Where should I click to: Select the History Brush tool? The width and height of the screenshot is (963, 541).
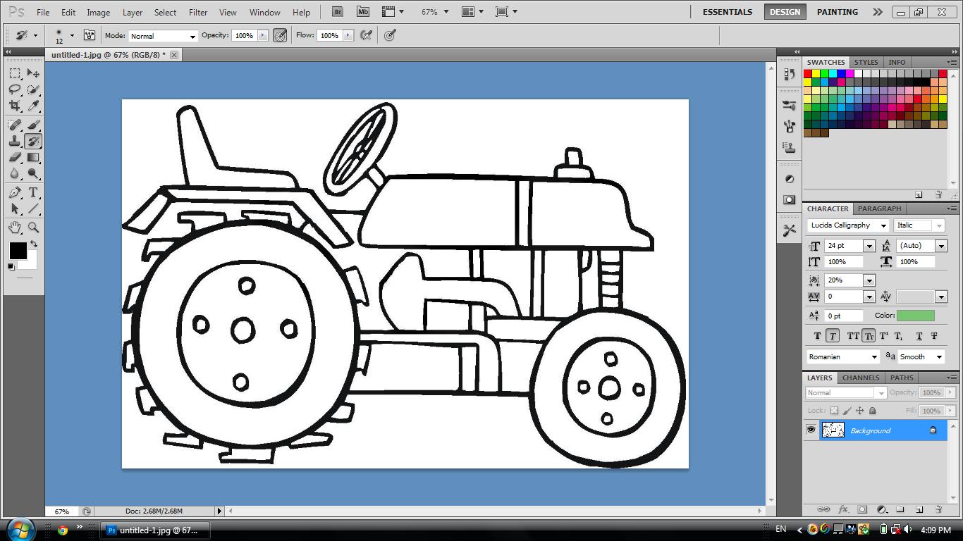[x=33, y=141]
